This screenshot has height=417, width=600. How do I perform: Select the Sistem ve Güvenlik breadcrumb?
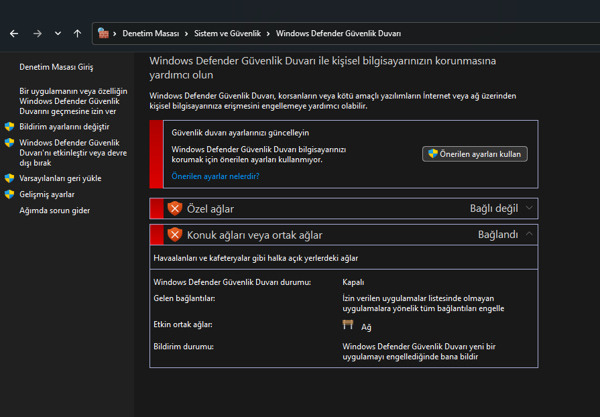[227, 34]
